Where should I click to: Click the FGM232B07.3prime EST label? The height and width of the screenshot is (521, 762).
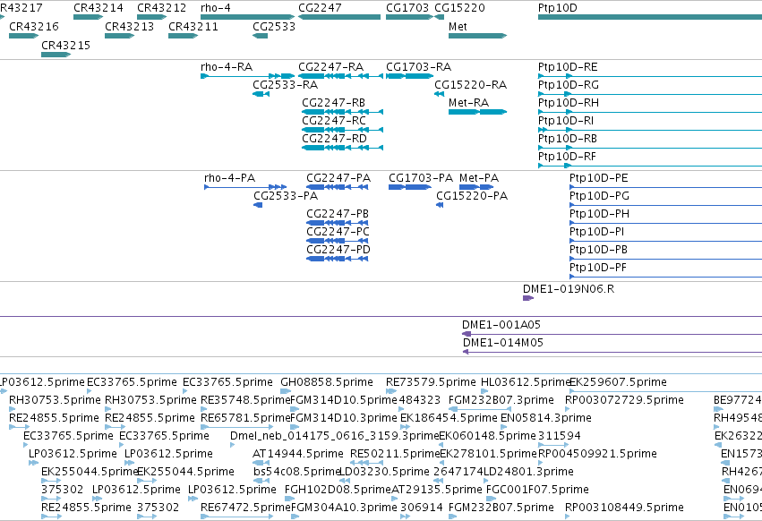[501, 400]
